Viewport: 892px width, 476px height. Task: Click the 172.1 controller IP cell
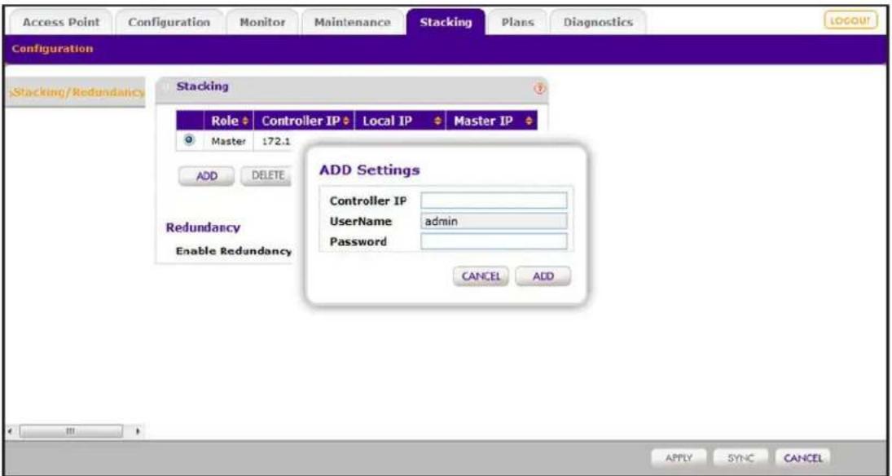(x=276, y=141)
